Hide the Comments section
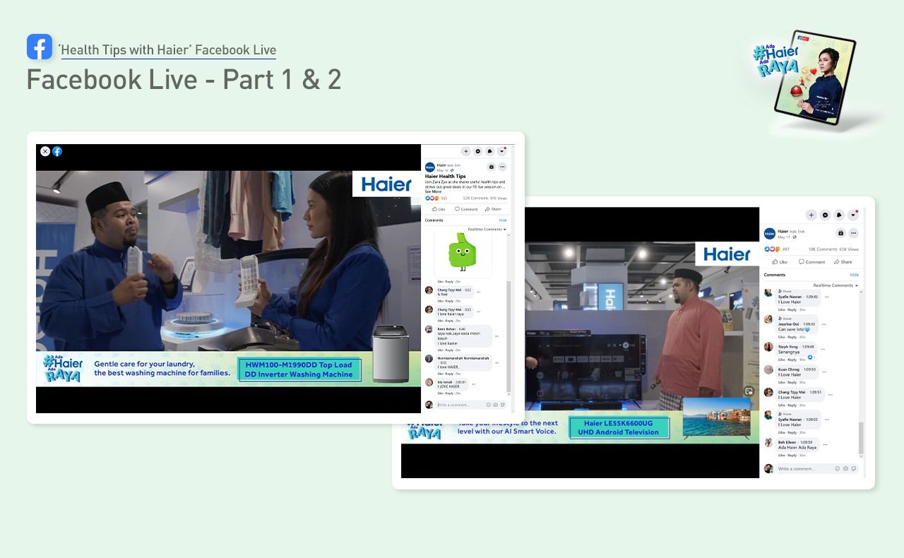Viewport: 904px width, 558px height. (502, 220)
